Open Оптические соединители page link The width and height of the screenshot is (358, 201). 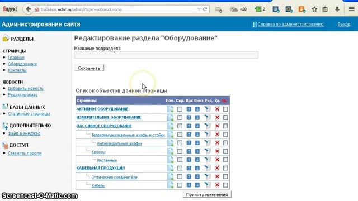pyautogui.click(x=114, y=177)
